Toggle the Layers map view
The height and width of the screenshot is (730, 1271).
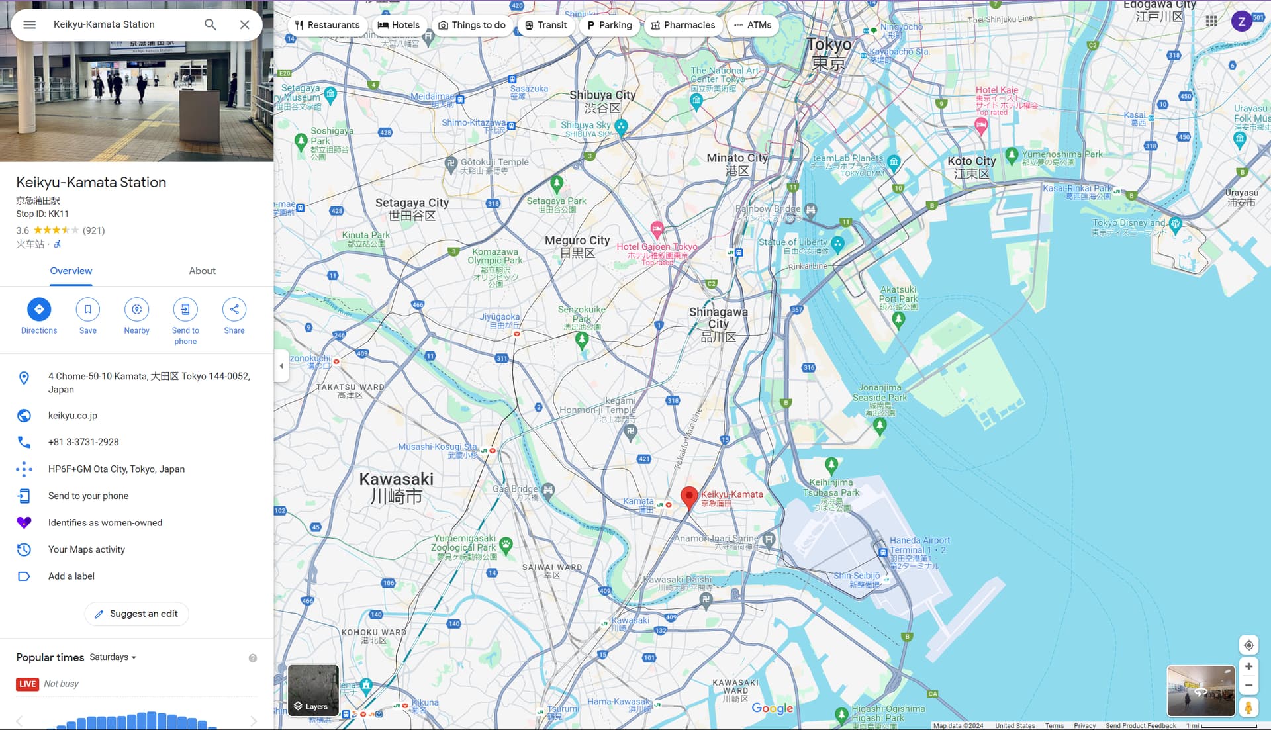(313, 691)
